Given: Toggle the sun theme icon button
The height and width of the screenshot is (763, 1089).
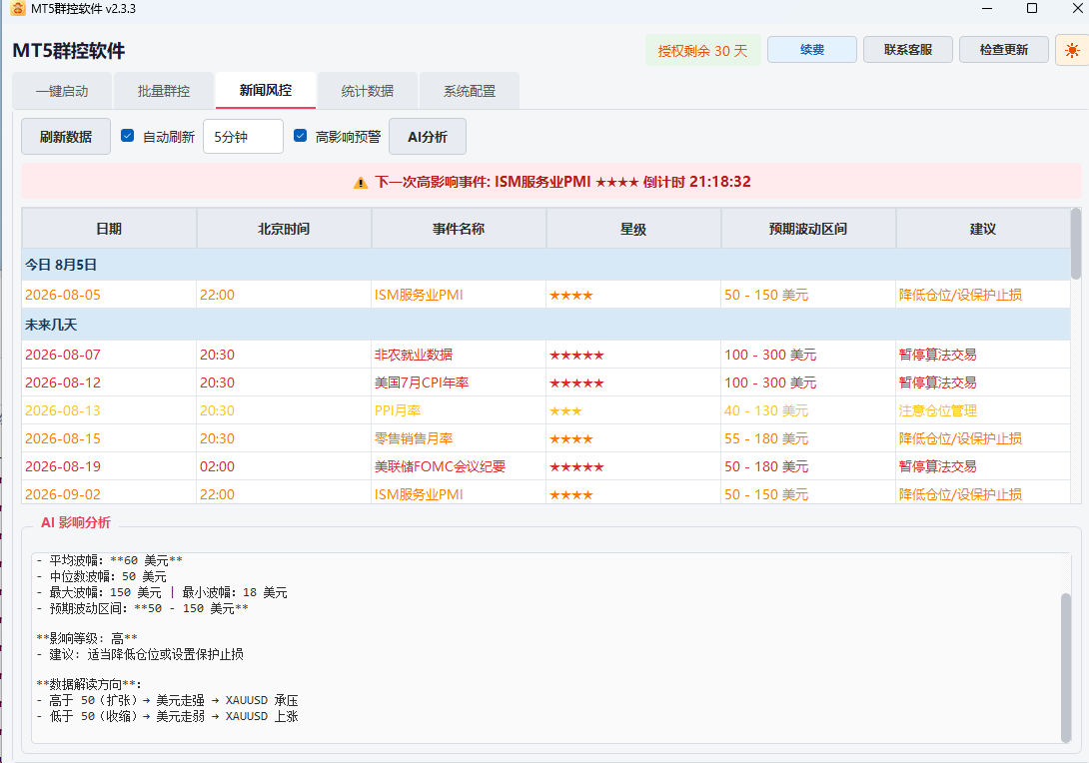Looking at the screenshot, I should click(1072, 50).
